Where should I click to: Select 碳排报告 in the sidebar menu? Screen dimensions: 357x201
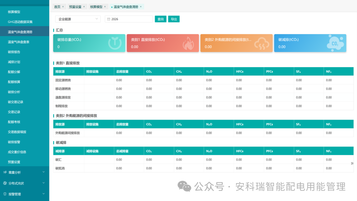(x=15, y=52)
